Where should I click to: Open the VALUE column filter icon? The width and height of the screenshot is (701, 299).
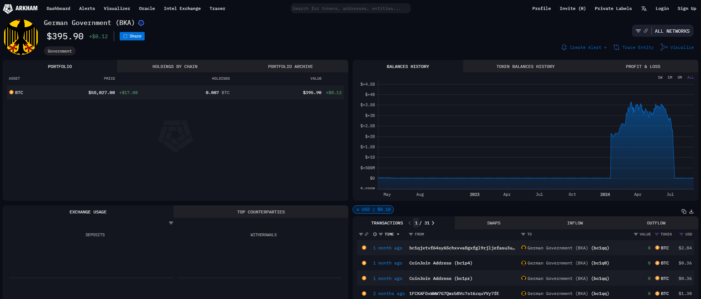click(636, 234)
